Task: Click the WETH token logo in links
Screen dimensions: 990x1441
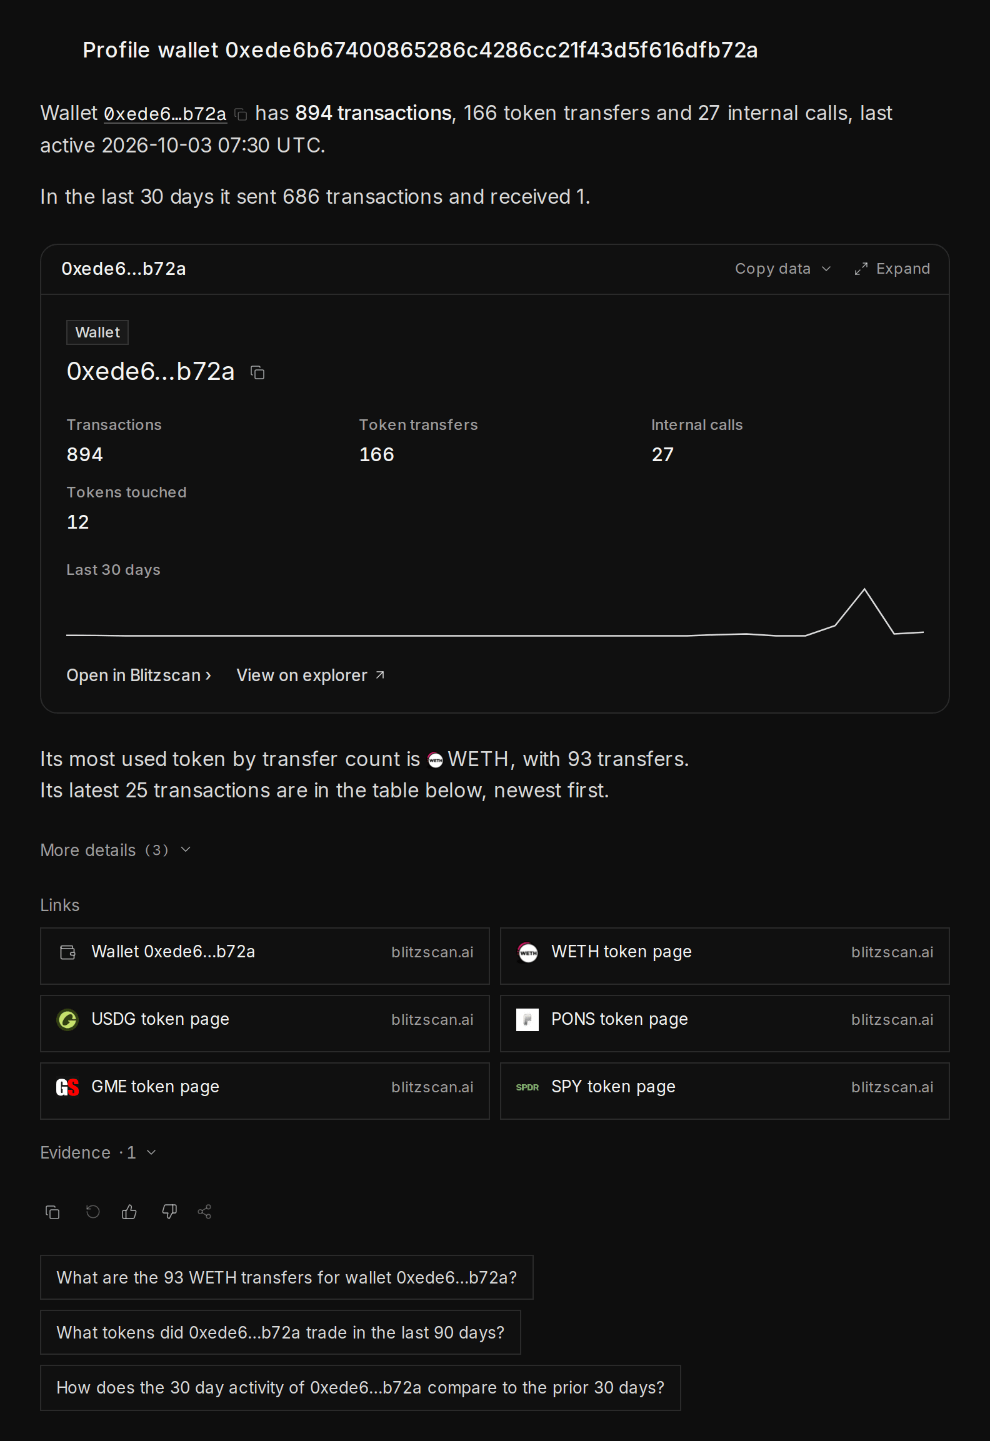Action: pos(528,952)
